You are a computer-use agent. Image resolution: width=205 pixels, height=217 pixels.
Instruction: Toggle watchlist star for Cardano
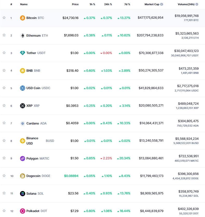click(4, 123)
